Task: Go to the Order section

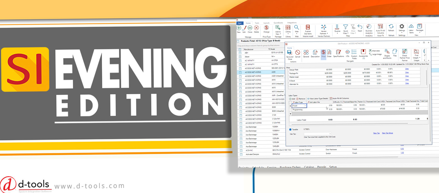Action: 329,54
